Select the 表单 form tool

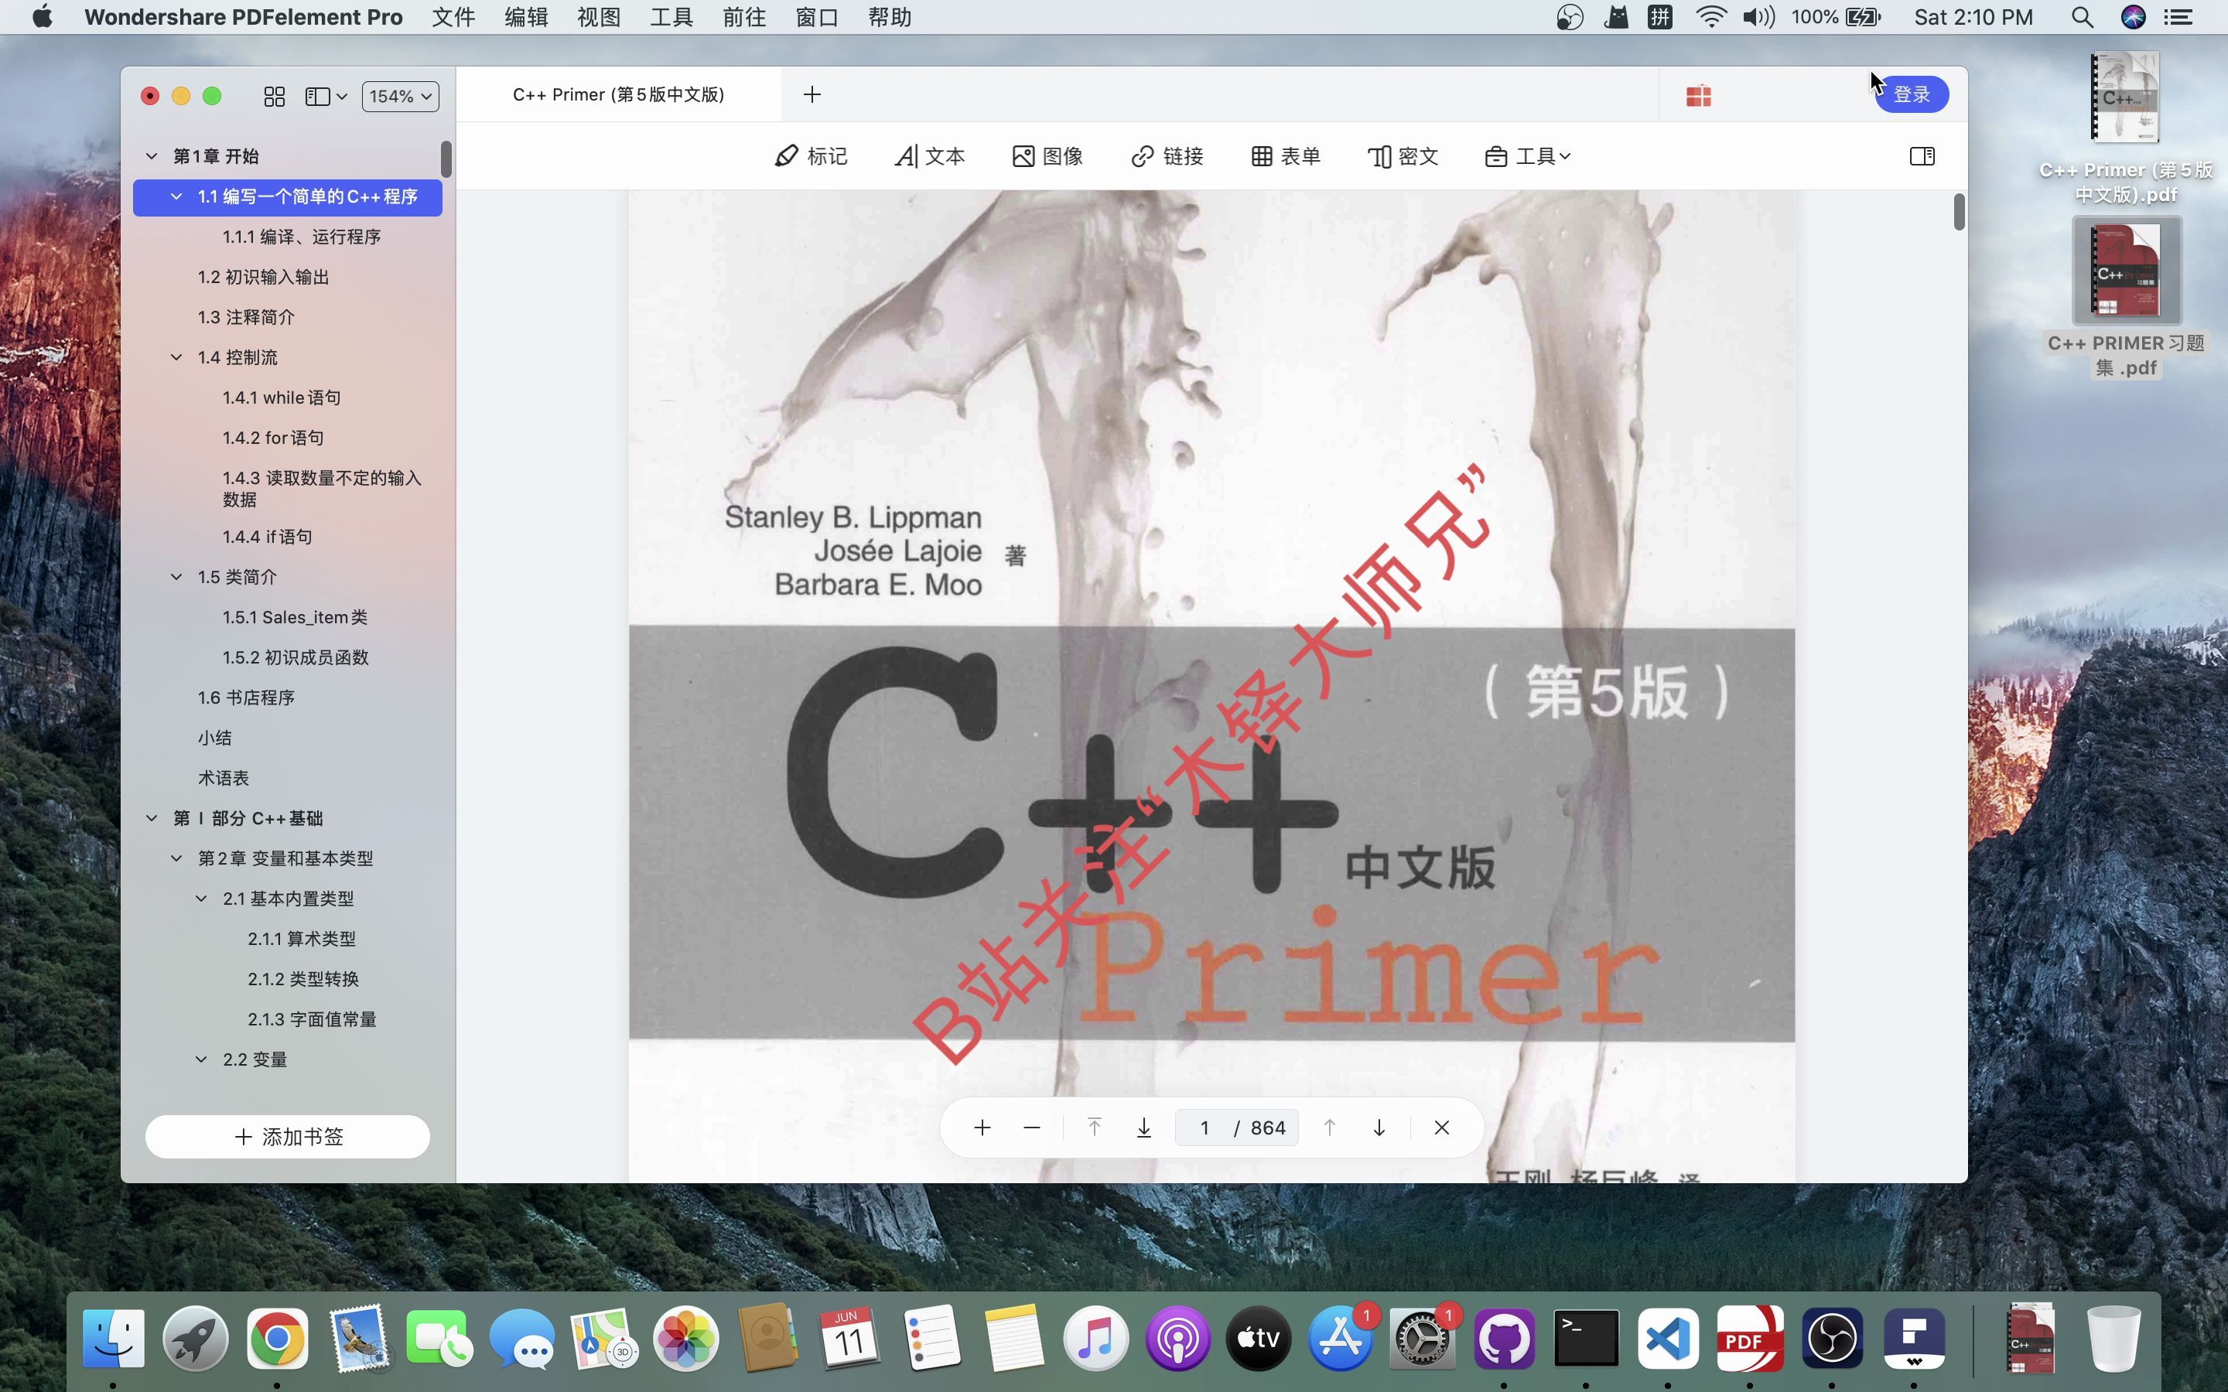click(x=1285, y=155)
